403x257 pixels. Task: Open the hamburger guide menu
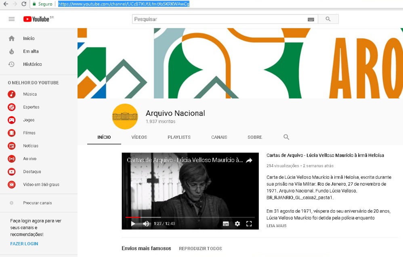(x=11, y=19)
